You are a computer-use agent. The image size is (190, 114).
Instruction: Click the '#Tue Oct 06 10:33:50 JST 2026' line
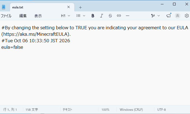[36, 41]
